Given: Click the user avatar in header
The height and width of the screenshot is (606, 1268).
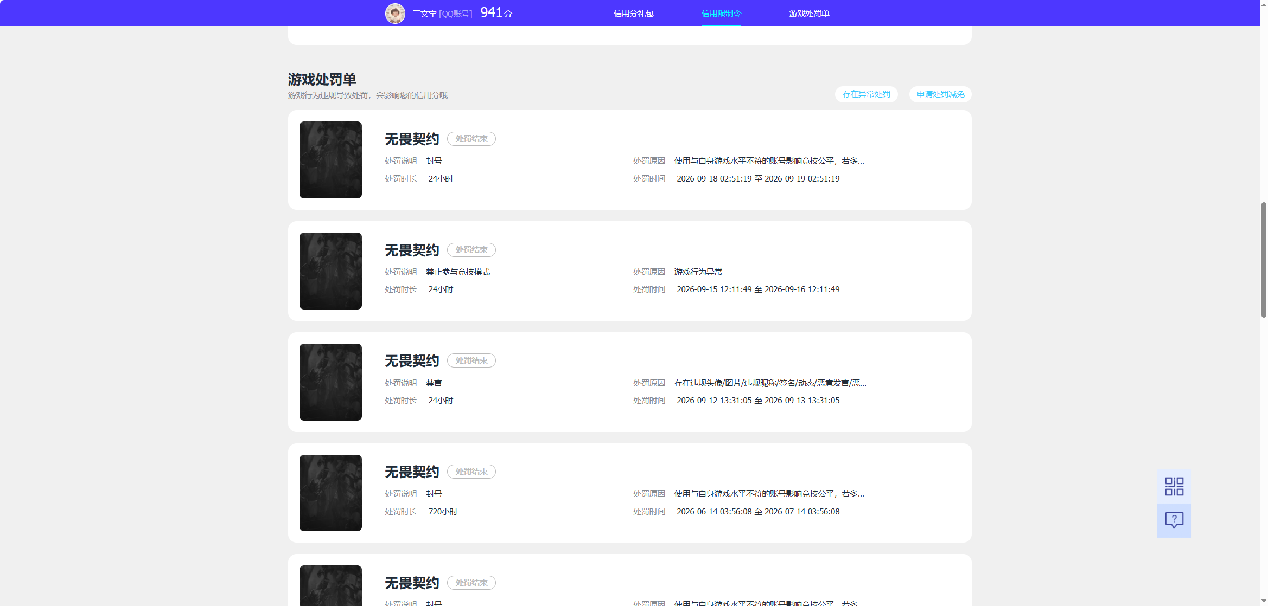Looking at the screenshot, I should (395, 13).
